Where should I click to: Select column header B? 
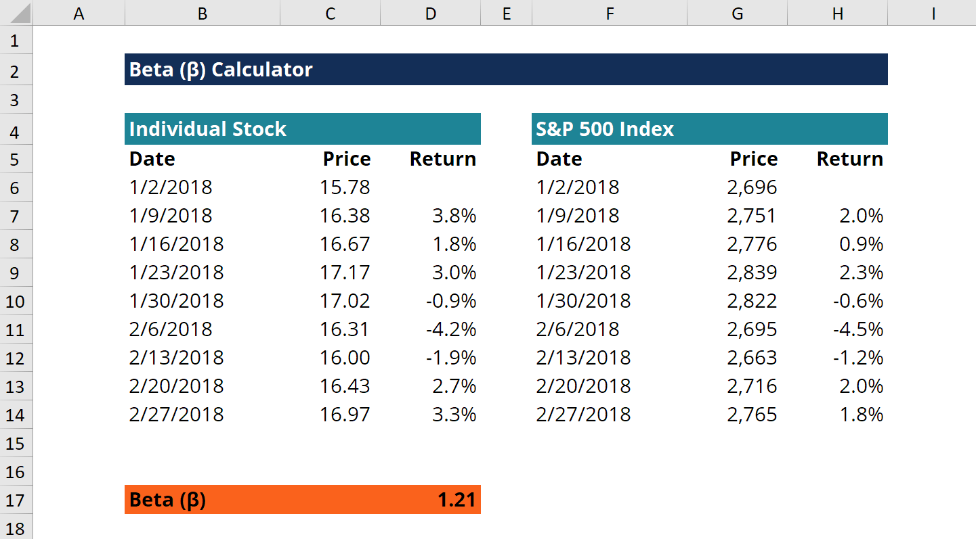click(201, 12)
